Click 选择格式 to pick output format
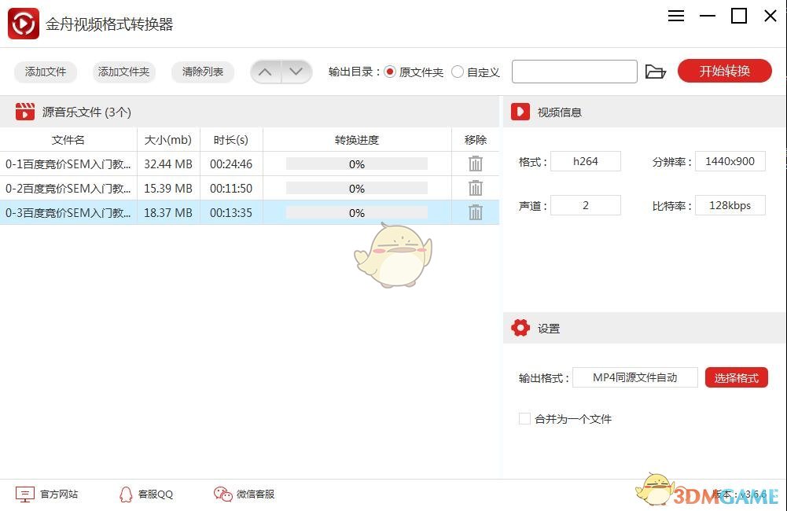 [x=736, y=377]
